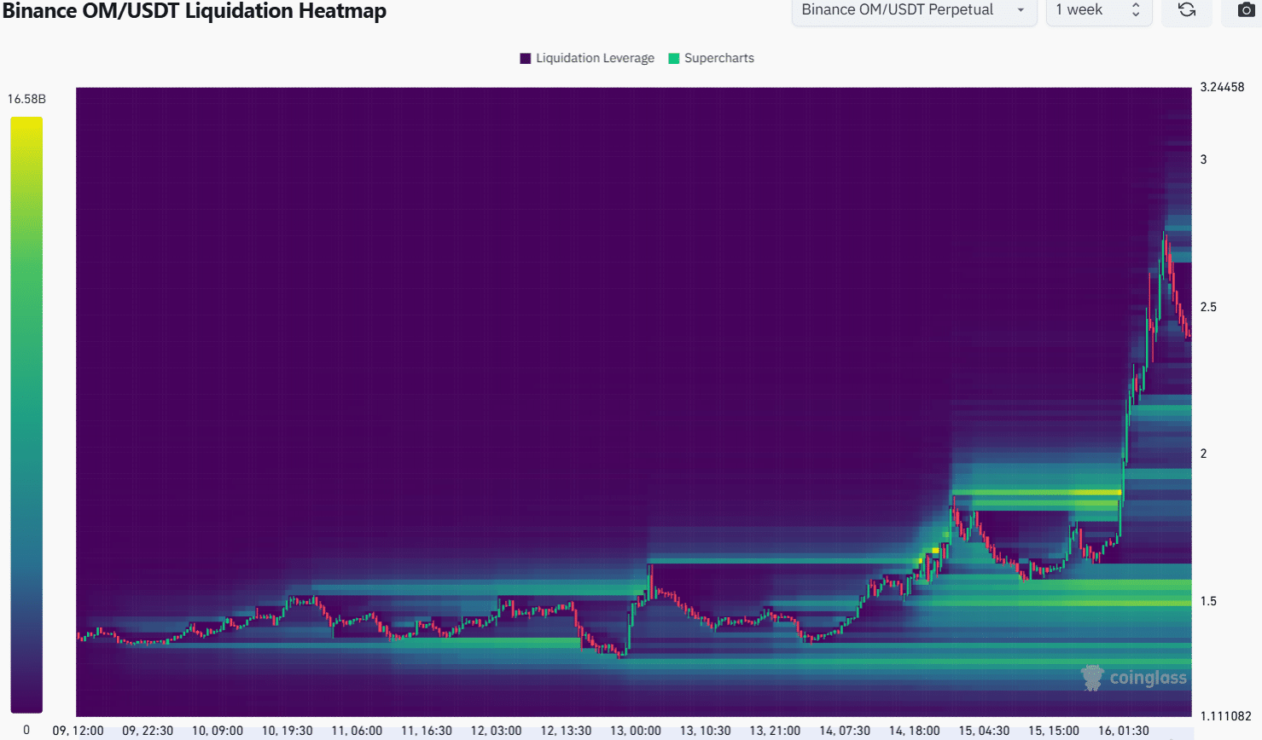Click the 1.5 price axis label
The width and height of the screenshot is (1262, 740).
tap(1208, 601)
